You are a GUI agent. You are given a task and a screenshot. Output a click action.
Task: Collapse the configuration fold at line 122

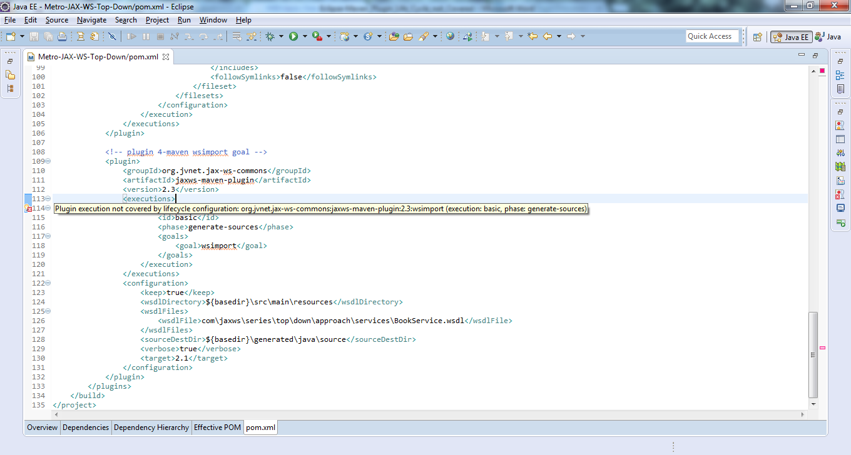(48, 283)
